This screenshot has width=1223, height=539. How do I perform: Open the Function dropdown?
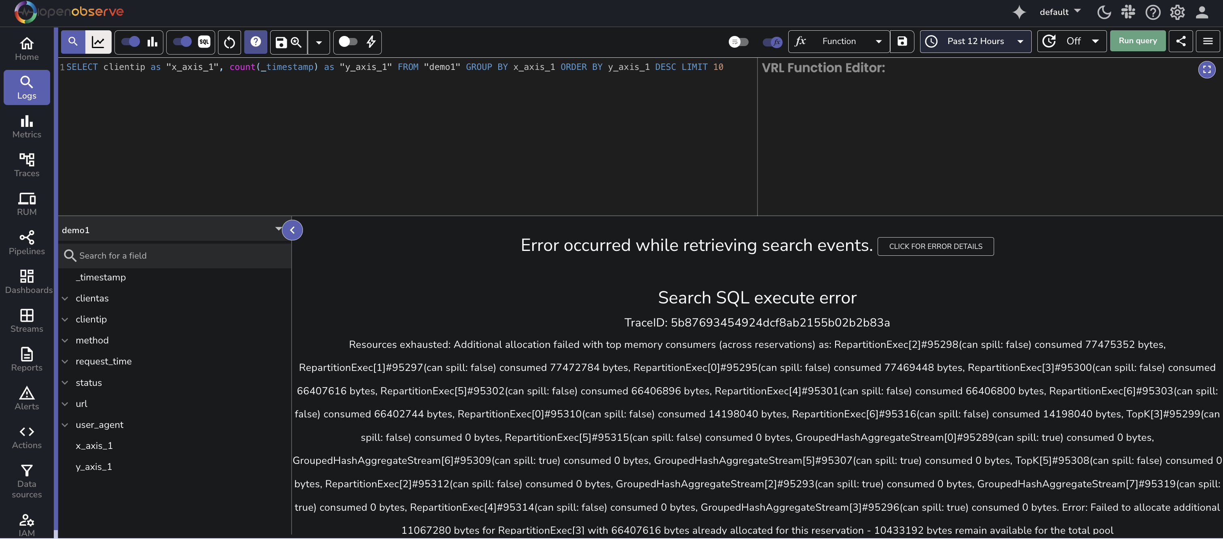click(x=850, y=41)
